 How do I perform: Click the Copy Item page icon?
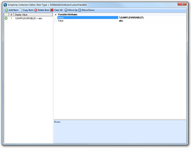click(21, 10)
